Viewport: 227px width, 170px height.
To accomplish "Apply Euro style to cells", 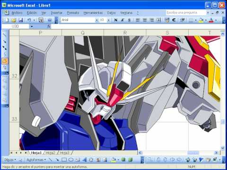I will coord(174,20).
